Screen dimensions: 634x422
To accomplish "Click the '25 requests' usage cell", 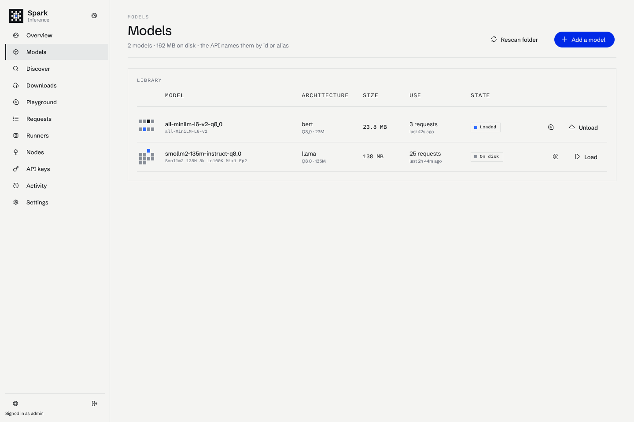I will tap(425, 154).
